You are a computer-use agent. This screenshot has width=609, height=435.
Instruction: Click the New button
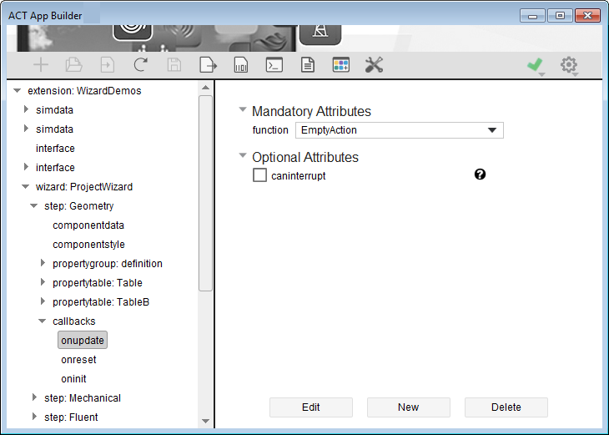pos(409,407)
